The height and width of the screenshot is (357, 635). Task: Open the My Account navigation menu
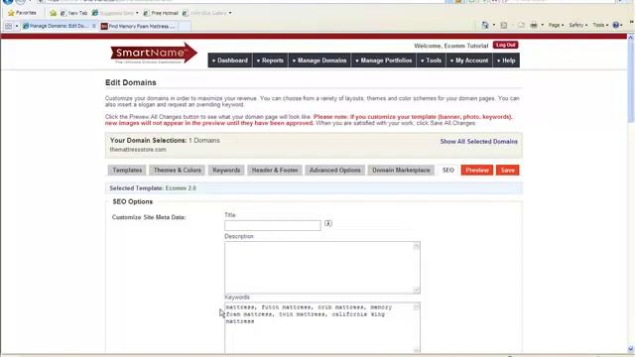[469, 60]
